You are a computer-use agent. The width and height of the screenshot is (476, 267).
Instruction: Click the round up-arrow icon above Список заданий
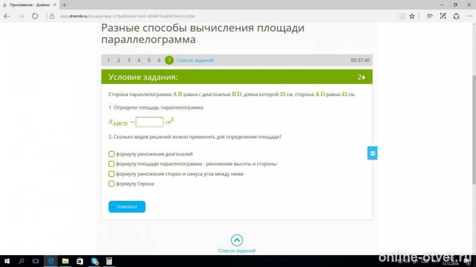click(237, 240)
